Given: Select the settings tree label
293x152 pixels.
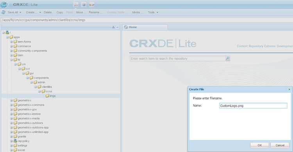Looking at the screenshot, I should pyautogui.click(x=22, y=145).
